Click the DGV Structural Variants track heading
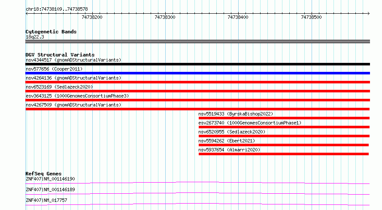382x210 pixels. point(60,55)
